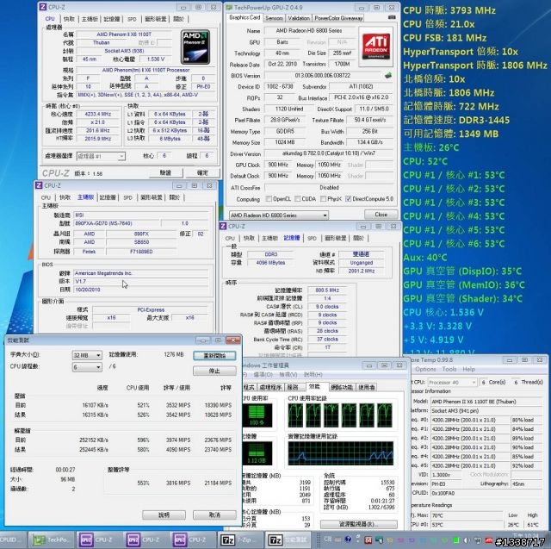
Task: Open the CPU thread count dropdown in benchmark
Action: click(x=87, y=367)
